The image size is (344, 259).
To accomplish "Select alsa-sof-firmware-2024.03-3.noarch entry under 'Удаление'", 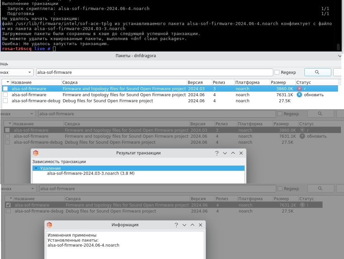I will pyautogui.click(x=91, y=173).
